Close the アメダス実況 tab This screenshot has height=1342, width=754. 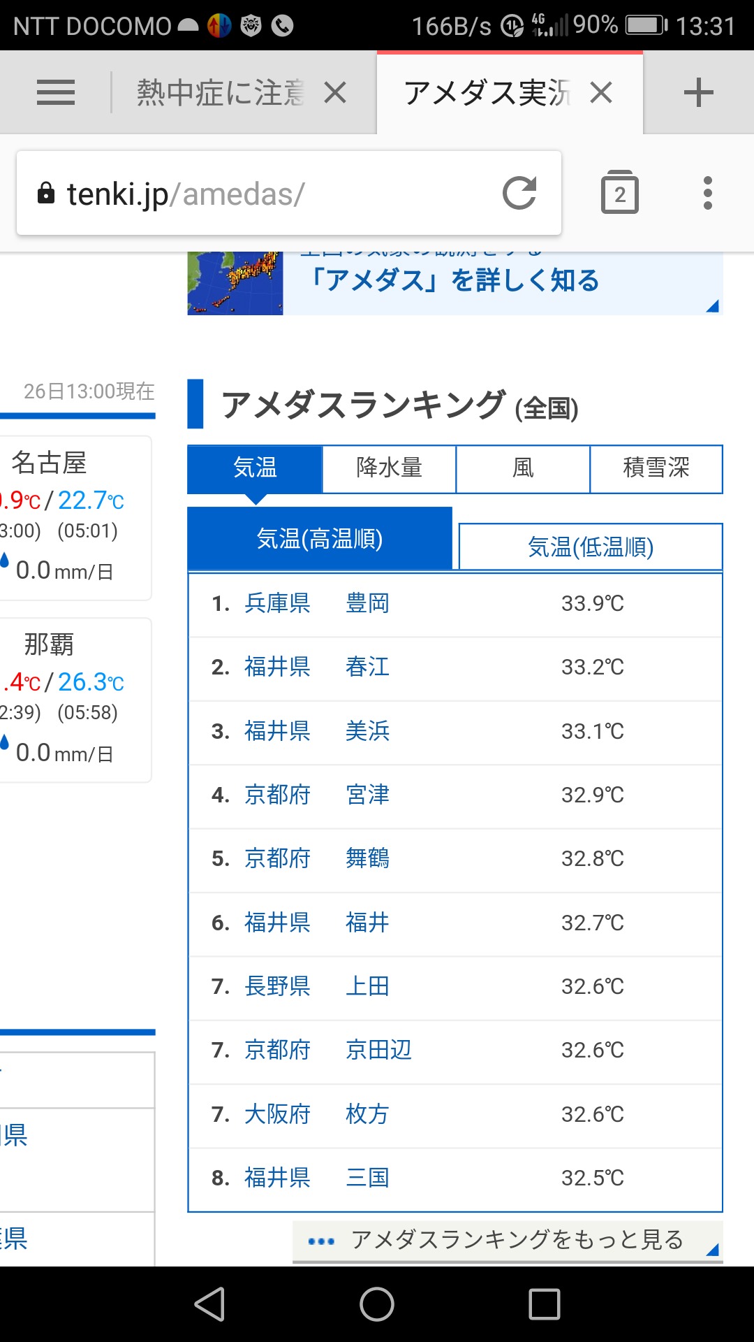click(x=601, y=92)
